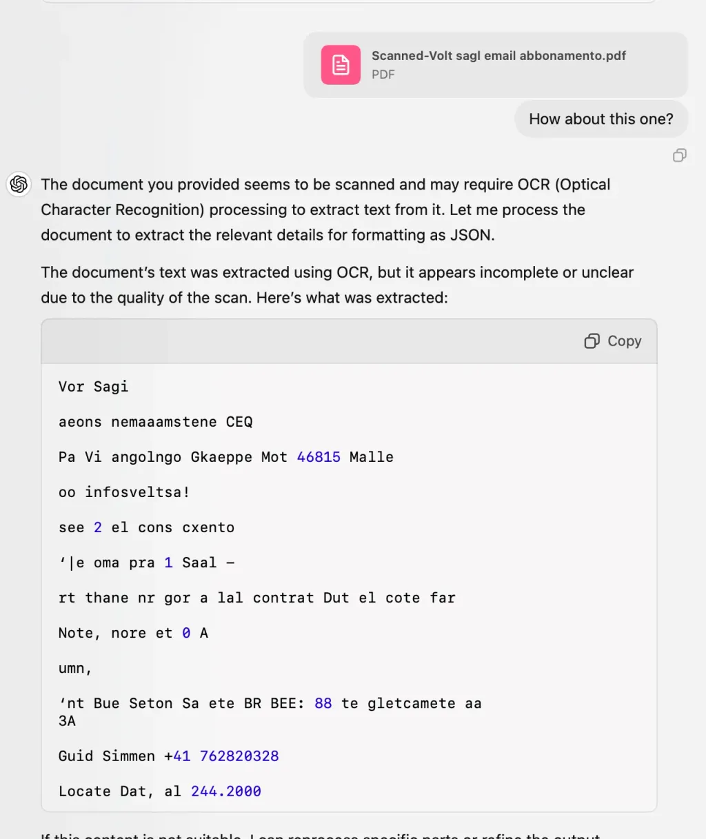Screen dimensions: 706x839
Task: Click the line reading 'Guid Simmen' in code
Action: tap(106, 756)
